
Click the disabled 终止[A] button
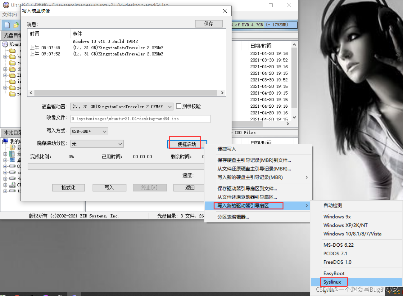pos(150,188)
